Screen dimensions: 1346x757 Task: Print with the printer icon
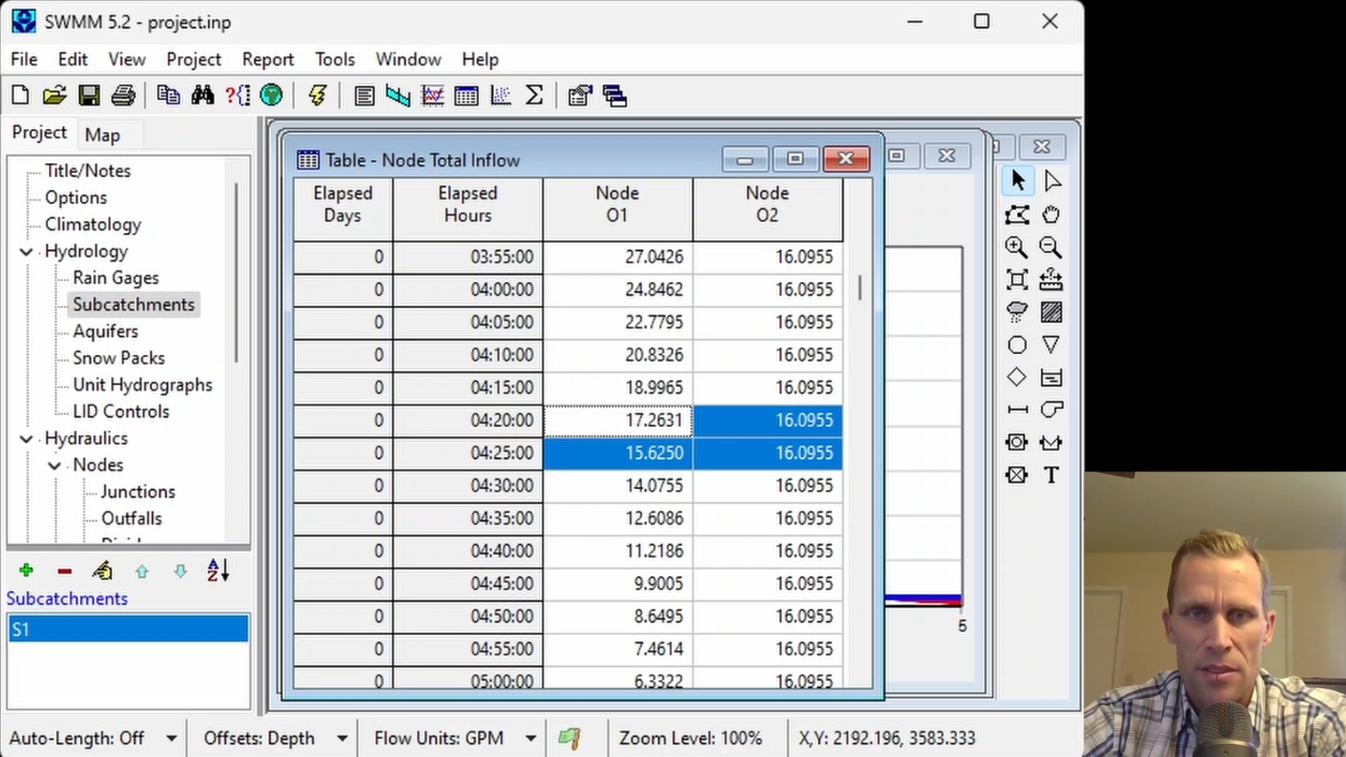click(x=123, y=95)
